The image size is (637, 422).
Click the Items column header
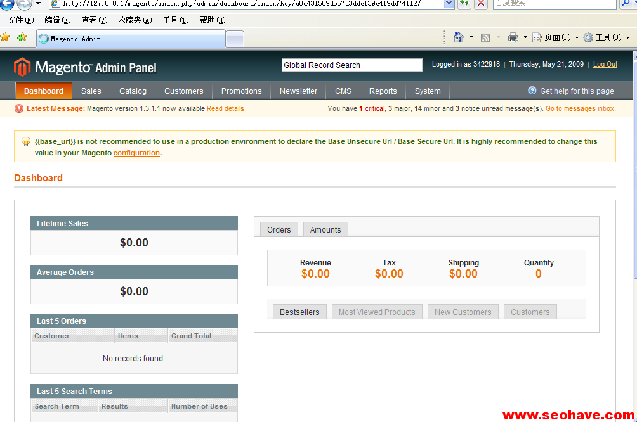coord(141,336)
